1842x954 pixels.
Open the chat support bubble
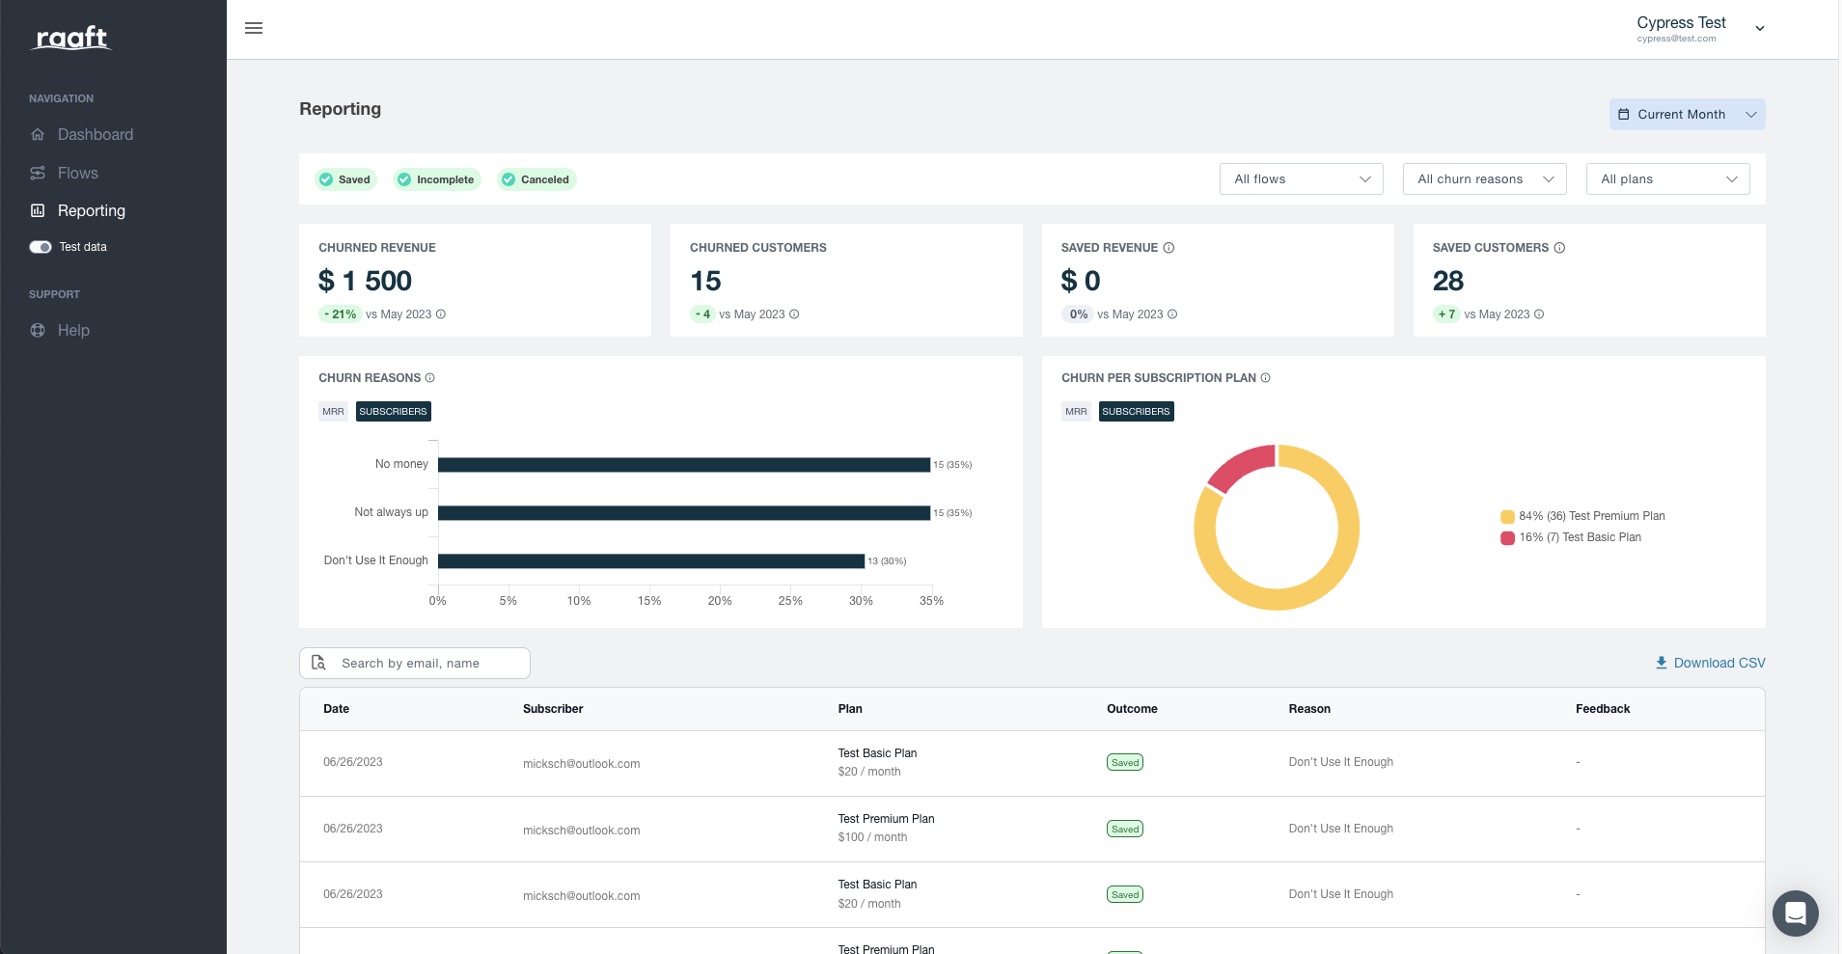(1795, 913)
